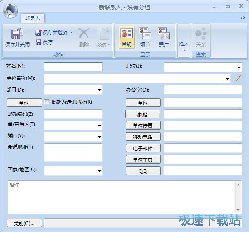The image size is (249, 232).
Task: Click the Work fax number input field
Action: [x=203, y=125]
